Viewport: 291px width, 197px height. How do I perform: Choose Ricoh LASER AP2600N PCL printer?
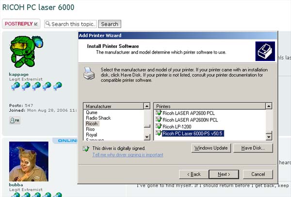(x=190, y=120)
